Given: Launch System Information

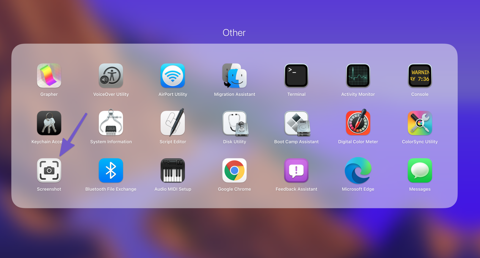Looking at the screenshot, I should 111,123.
